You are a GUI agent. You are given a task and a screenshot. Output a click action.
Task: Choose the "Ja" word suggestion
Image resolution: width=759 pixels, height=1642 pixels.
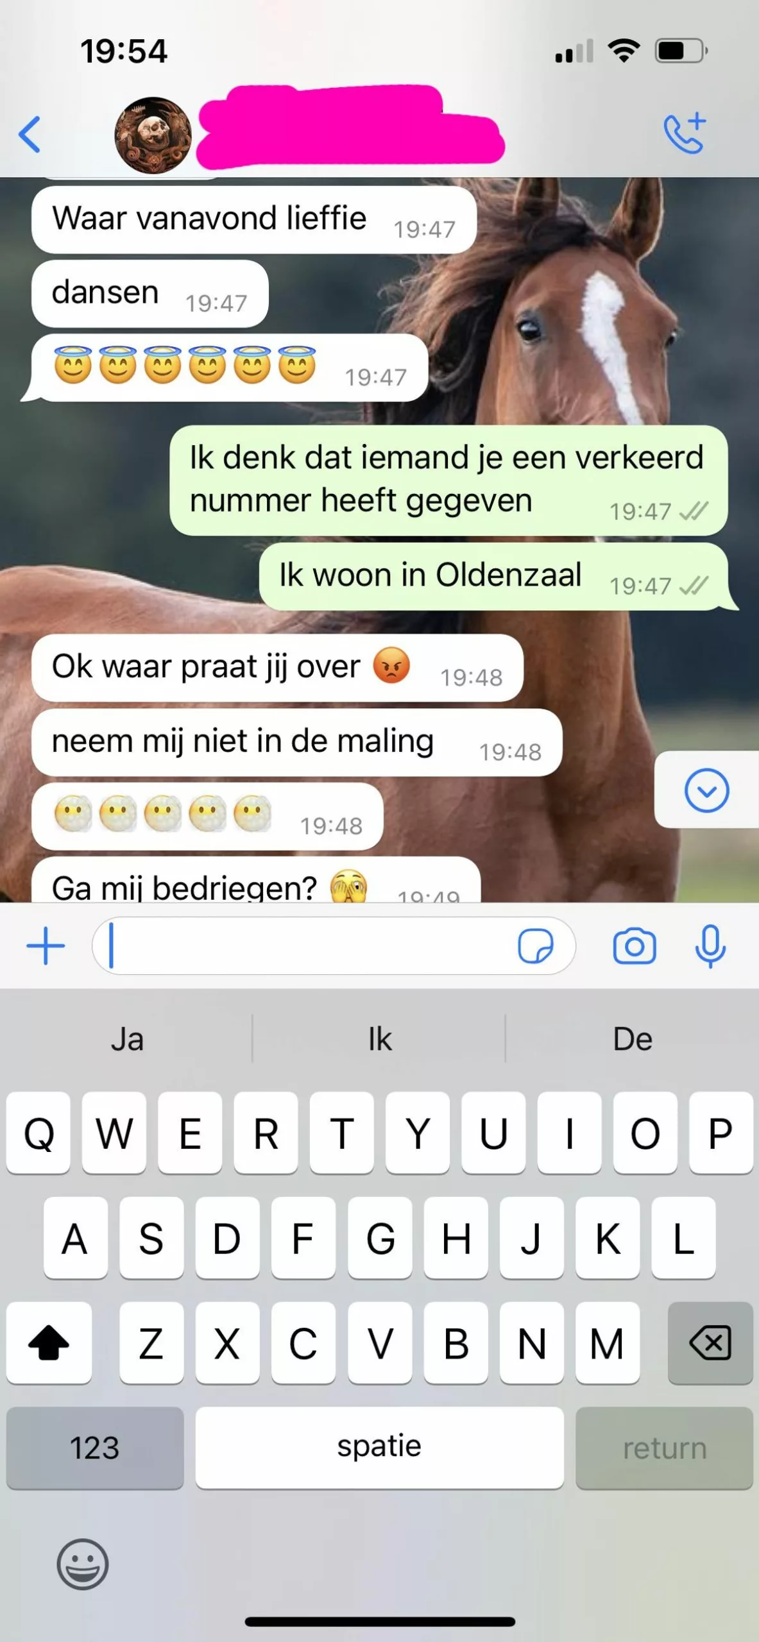tap(127, 1038)
